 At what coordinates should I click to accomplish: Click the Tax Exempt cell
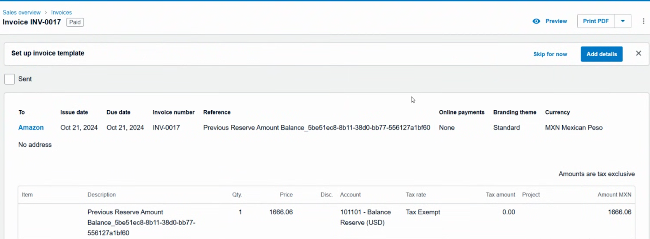point(423,212)
